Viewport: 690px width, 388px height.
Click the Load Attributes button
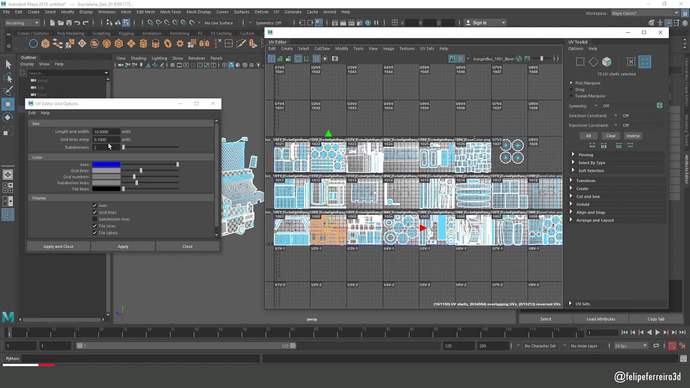click(x=601, y=319)
